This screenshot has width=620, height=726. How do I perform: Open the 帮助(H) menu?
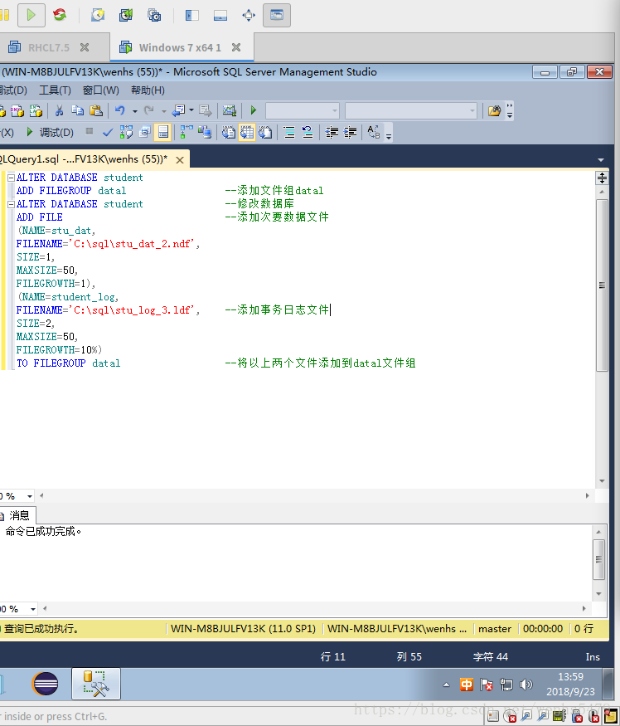148,90
